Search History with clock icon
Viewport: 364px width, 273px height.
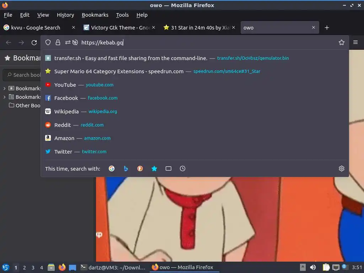click(182, 168)
